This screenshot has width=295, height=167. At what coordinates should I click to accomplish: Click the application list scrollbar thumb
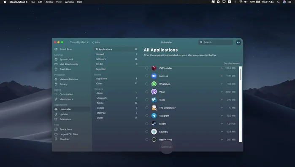click(241, 74)
